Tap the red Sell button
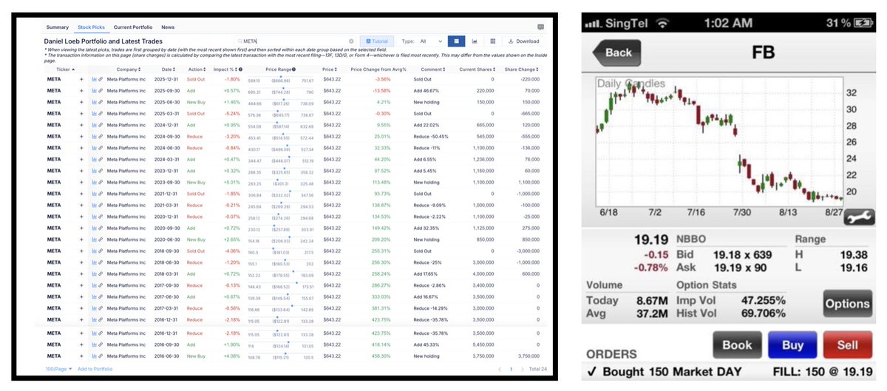887x391 pixels. [x=848, y=345]
